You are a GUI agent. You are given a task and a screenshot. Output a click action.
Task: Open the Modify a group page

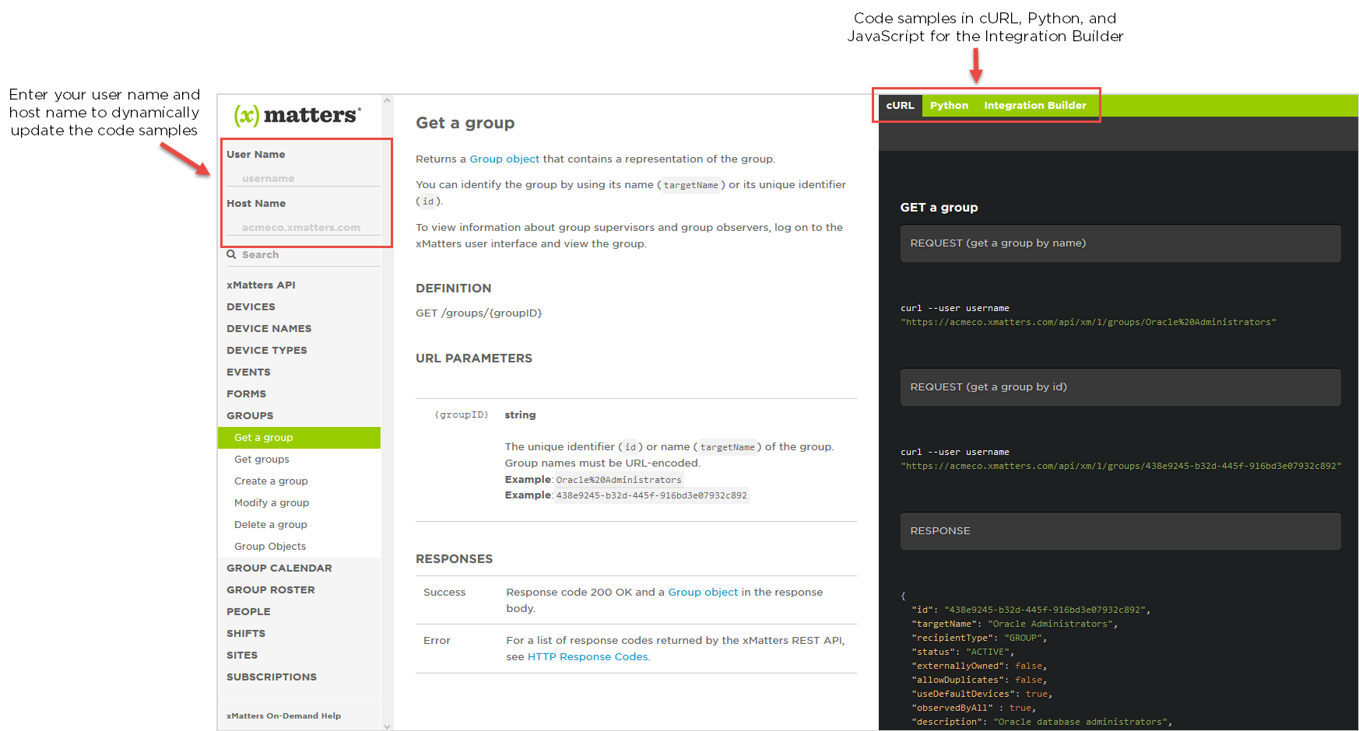coord(272,503)
